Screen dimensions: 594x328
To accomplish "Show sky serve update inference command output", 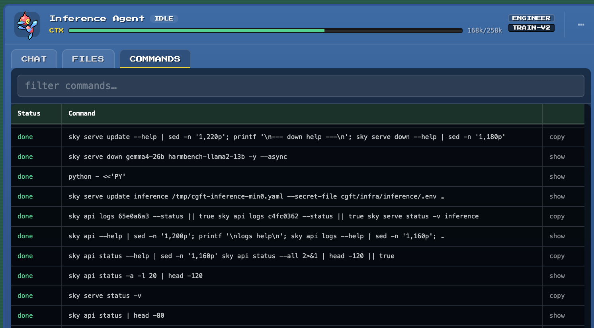I will [557, 197].
